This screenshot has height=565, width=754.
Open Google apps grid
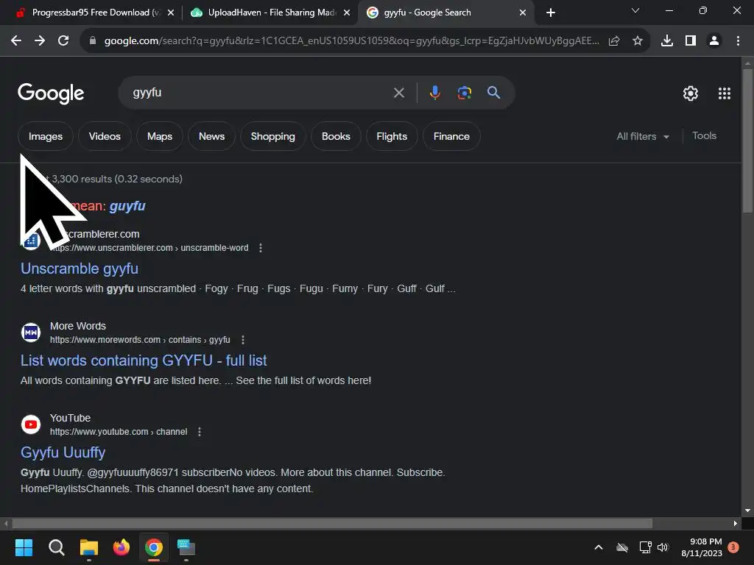[725, 93]
